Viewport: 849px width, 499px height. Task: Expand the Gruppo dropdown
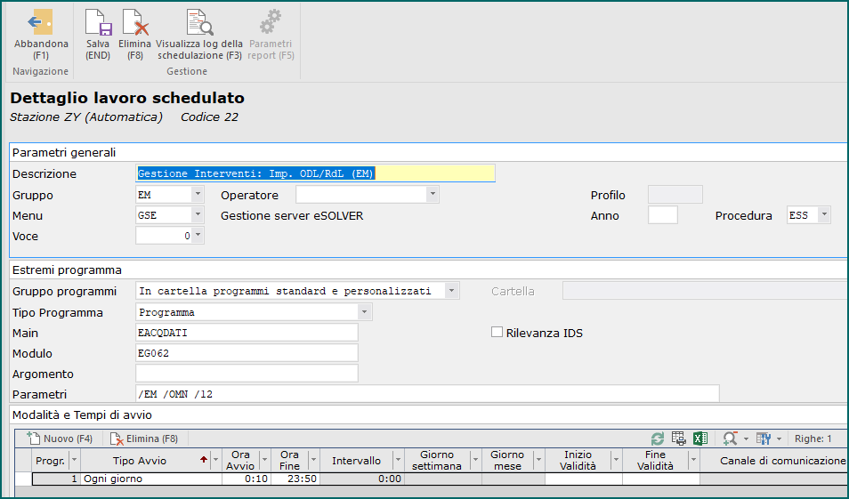tap(198, 195)
